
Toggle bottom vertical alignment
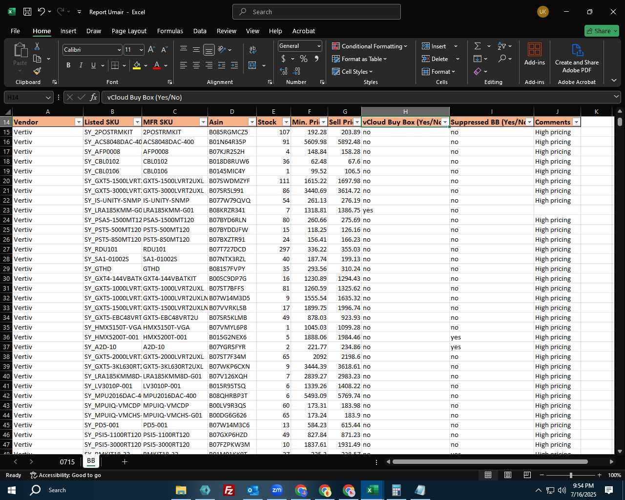(209, 49)
